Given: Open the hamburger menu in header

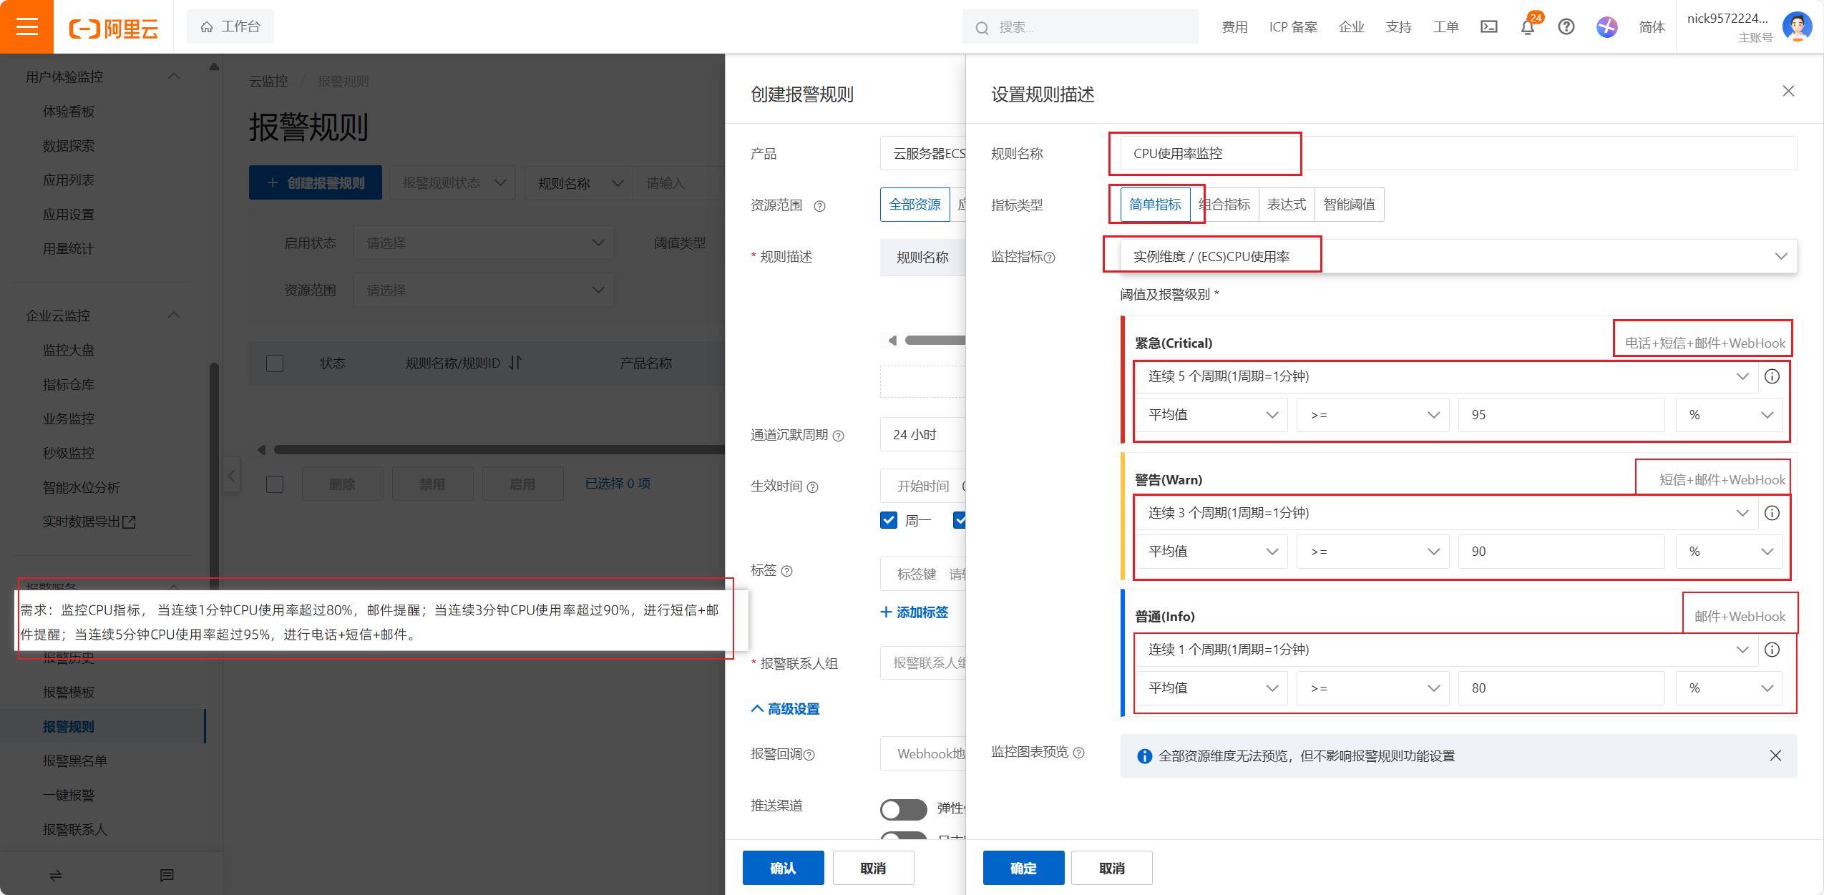Looking at the screenshot, I should (x=26, y=27).
